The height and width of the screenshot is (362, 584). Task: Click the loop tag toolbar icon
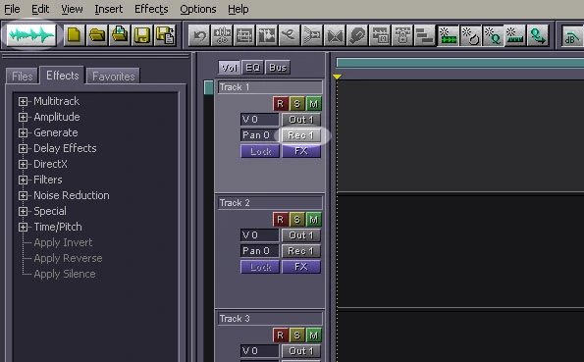point(357,35)
